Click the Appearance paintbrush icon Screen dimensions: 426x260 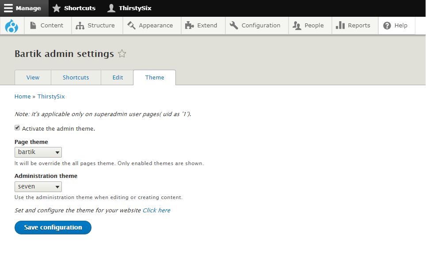tap(132, 25)
